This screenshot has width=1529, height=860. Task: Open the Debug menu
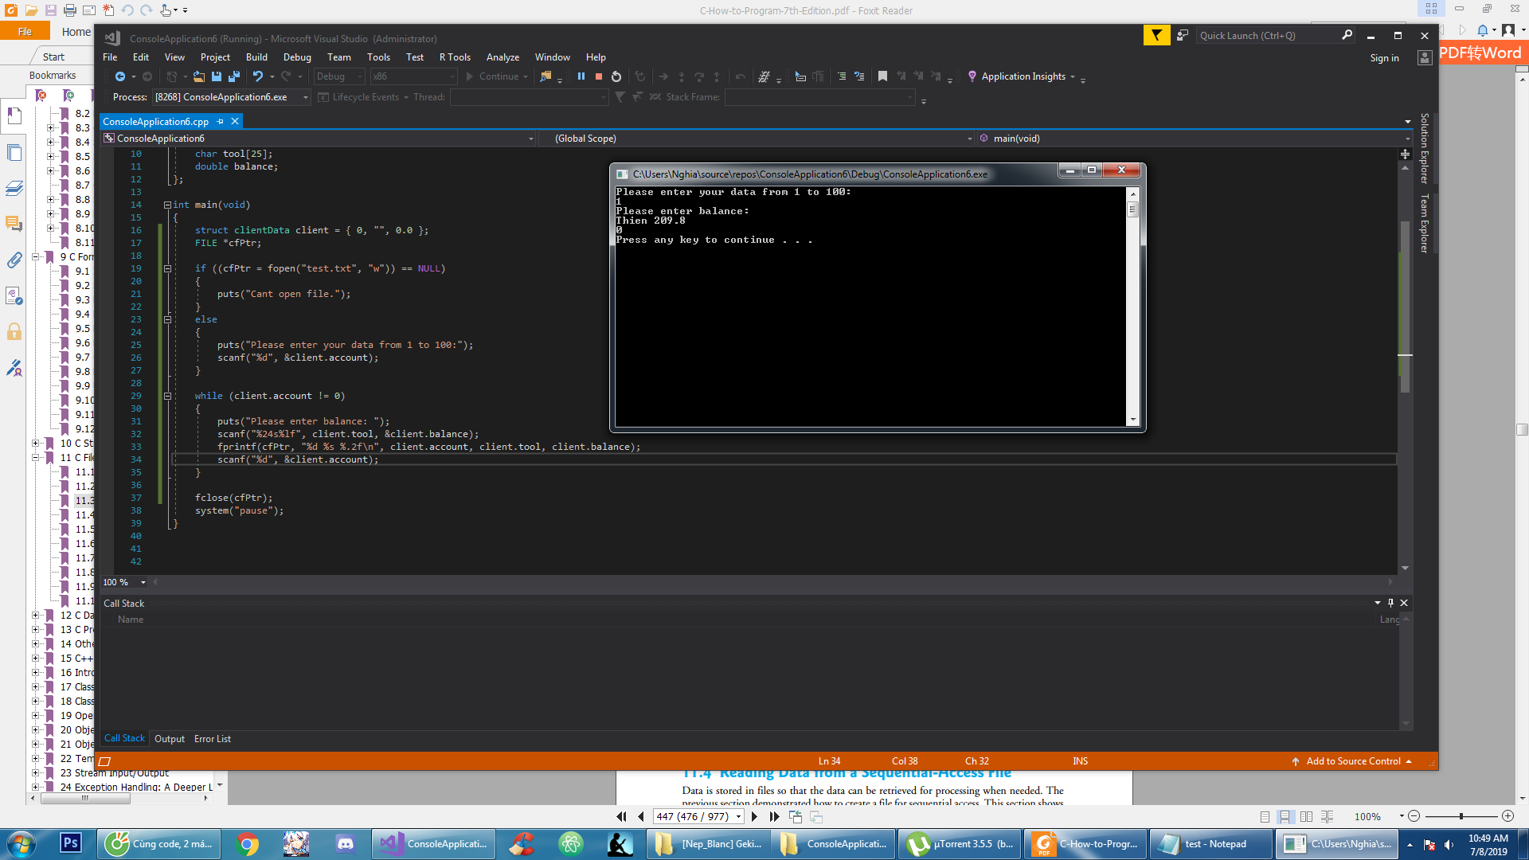297,57
